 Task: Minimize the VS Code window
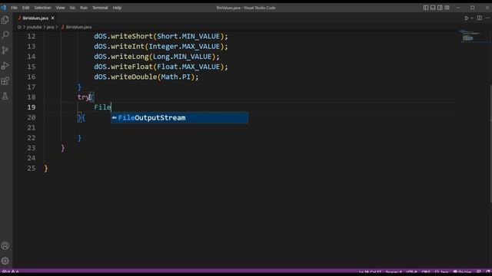[x=458, y=8]
